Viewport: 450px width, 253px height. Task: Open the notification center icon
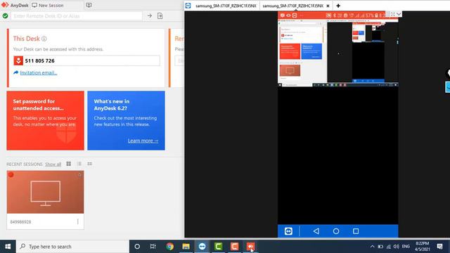point(439,247)
